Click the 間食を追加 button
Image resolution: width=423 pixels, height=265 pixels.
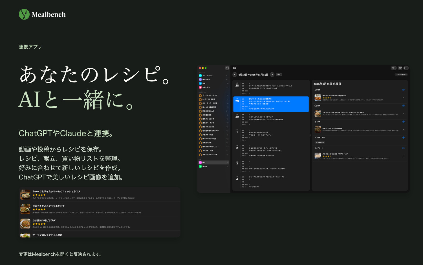click(320, 142)
